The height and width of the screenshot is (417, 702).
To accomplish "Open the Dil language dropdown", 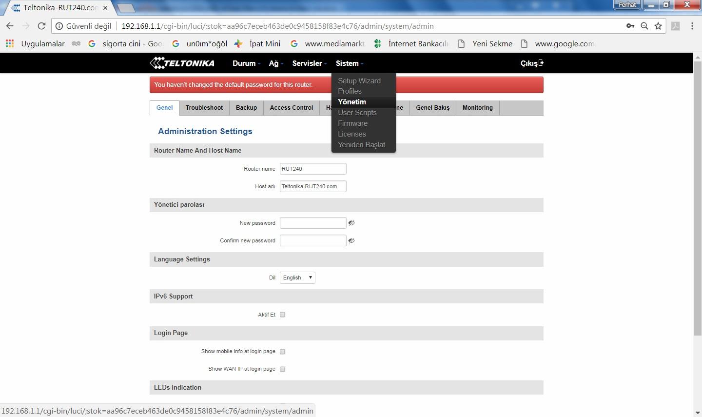I will [297, 278].
